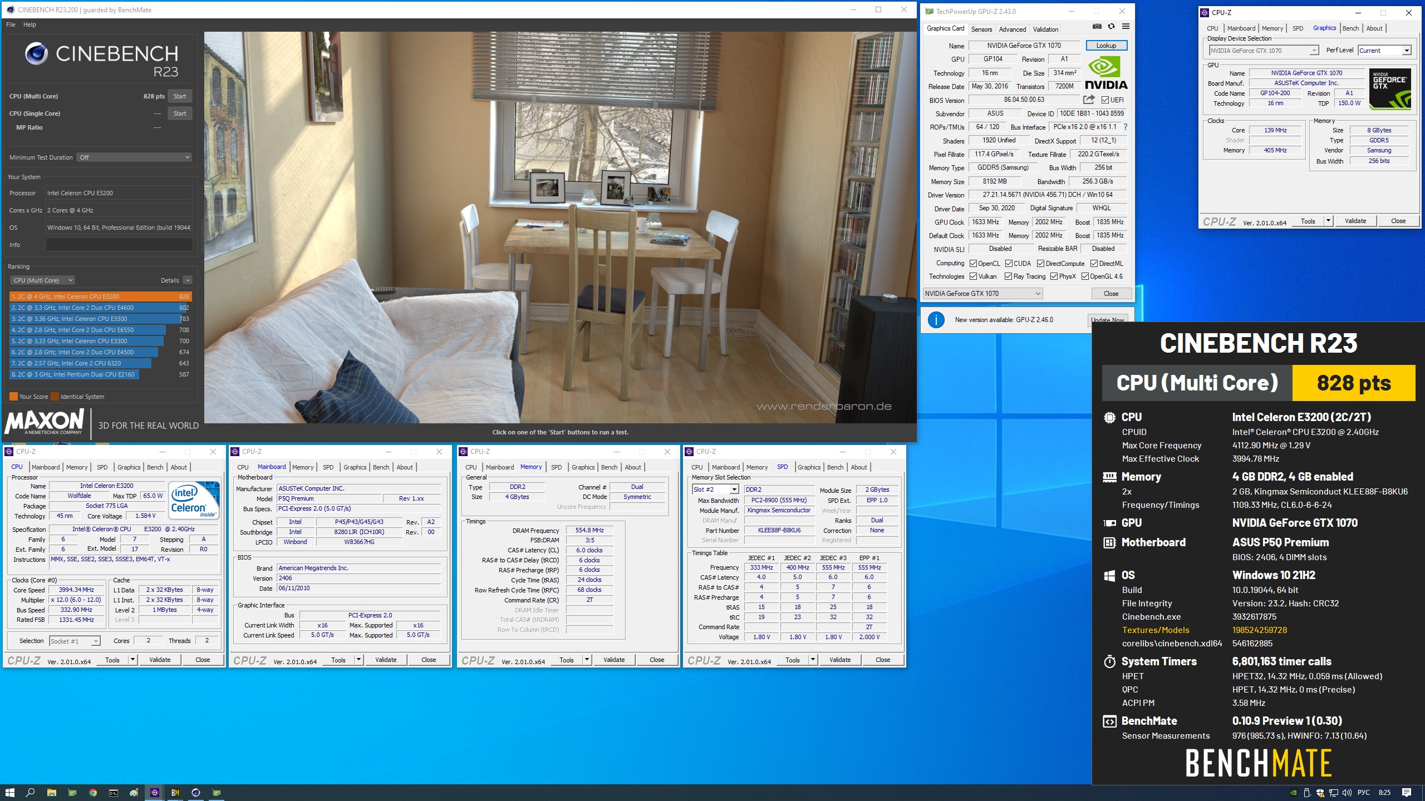Open the Windows Start menu
The image size is (1425, 801).
coord(9,793)
